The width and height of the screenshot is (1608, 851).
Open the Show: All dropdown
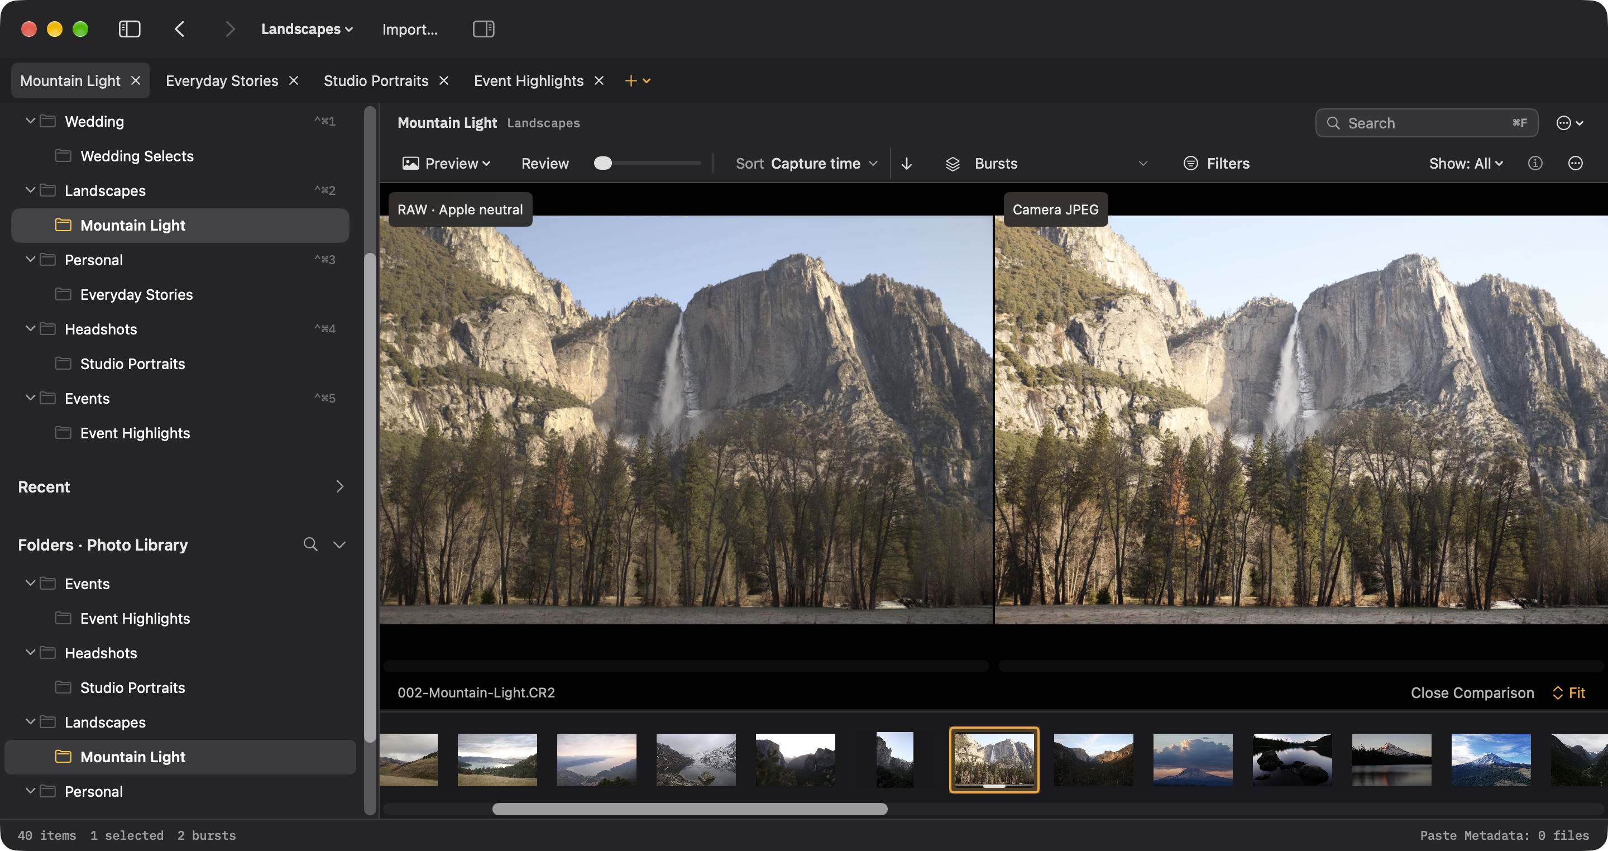click(1466, 164)
